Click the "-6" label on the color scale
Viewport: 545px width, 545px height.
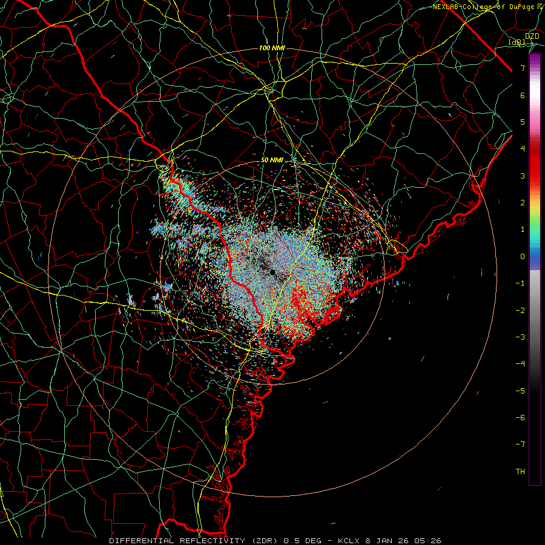520,418
